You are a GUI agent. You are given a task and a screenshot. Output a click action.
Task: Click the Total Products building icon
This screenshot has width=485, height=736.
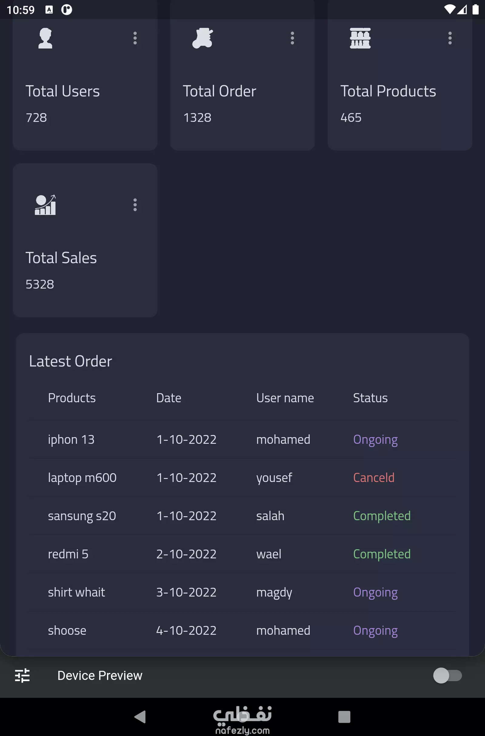tap(360, 38)
